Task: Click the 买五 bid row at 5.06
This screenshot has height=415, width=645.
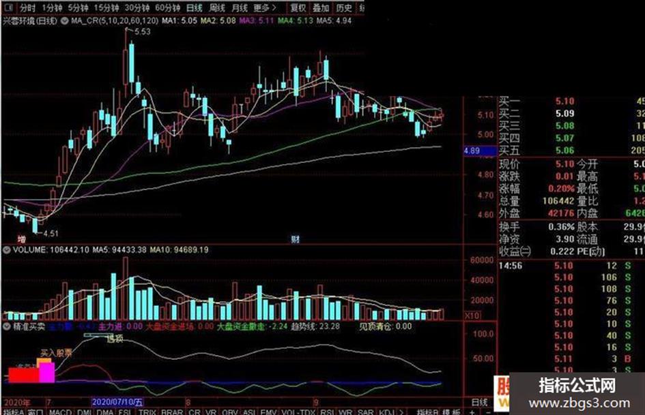Action: pyautogui.click(x=571, y=151)
